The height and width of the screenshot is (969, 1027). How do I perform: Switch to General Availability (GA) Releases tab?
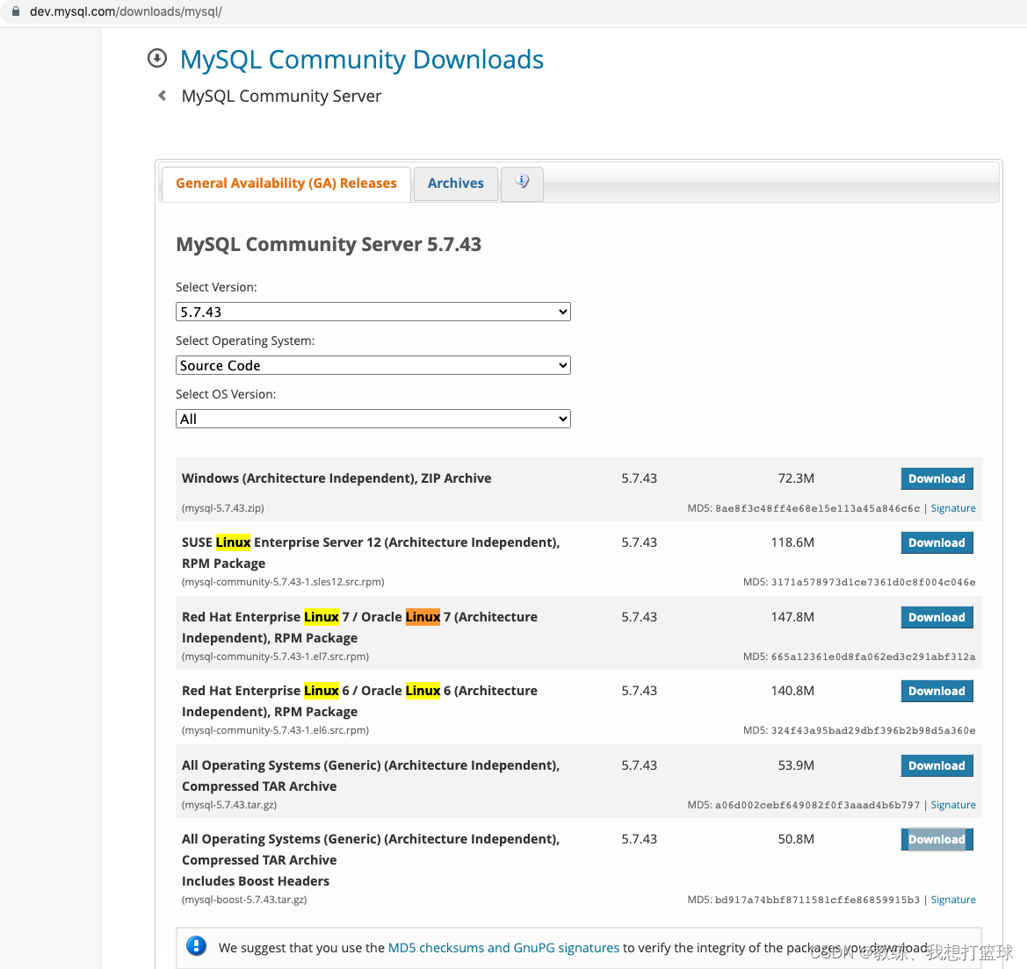click(x=286, y=183)
